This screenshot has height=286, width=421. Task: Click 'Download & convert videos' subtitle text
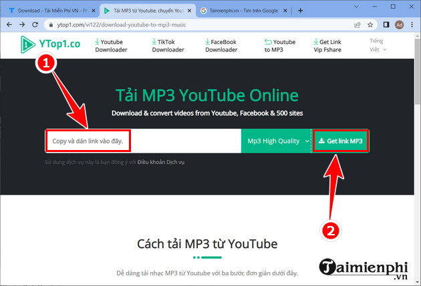pyautogui.click(x=207, y=113)
